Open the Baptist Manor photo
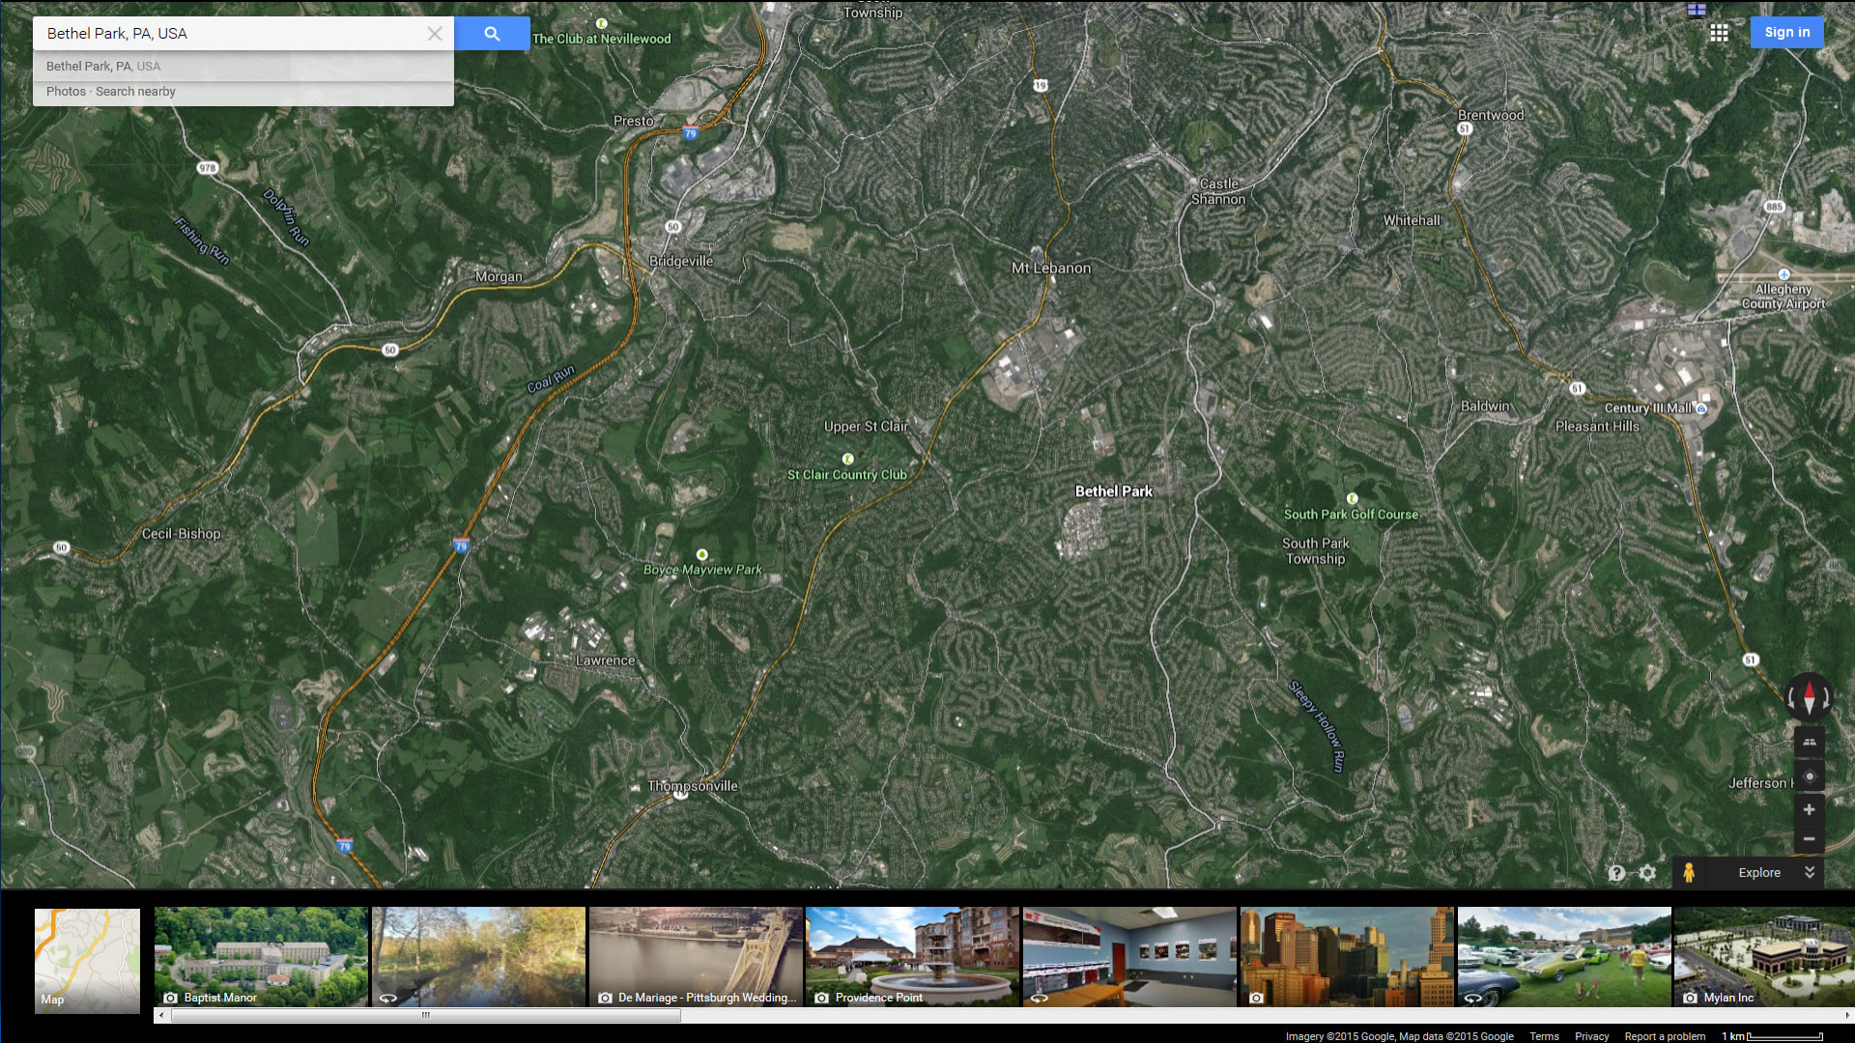Image resolution: width=1855 pixels, height=1043 pixels. click(261, 956)
